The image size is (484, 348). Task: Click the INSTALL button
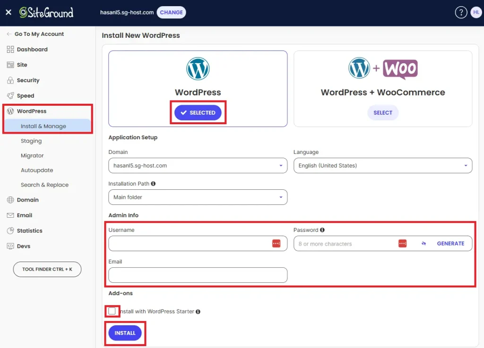coord(125,333)
